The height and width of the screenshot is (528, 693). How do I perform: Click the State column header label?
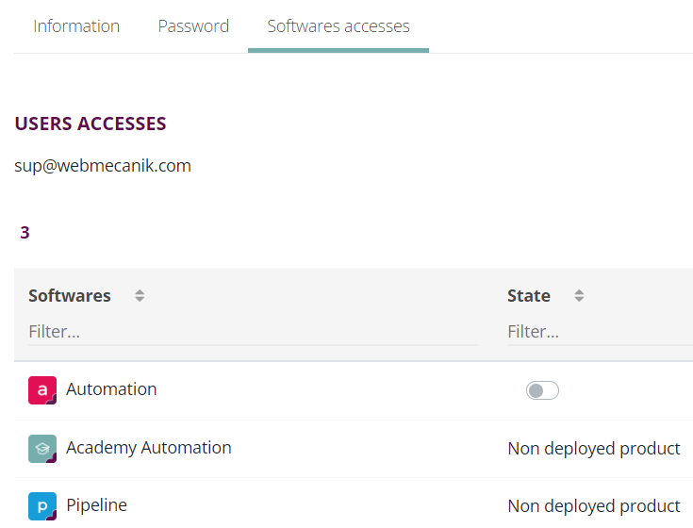[529, 296]
